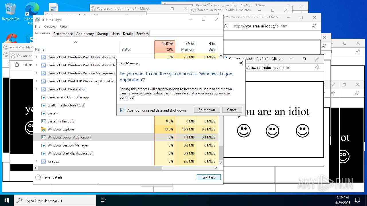Expand the wsappx process group
The height and width of the screenshot is (206, 367).
tap(36, 161)
